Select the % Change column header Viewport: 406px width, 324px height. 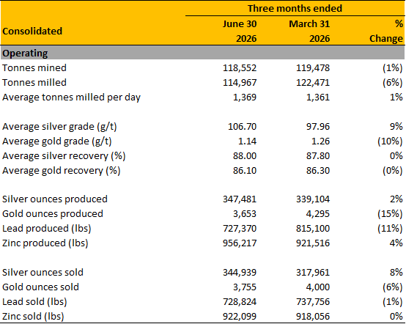click(386, 31)
